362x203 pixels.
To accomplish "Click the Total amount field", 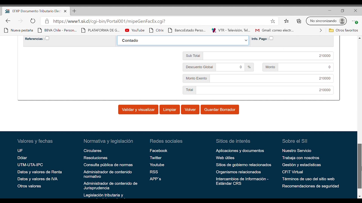I will (265, 90).
